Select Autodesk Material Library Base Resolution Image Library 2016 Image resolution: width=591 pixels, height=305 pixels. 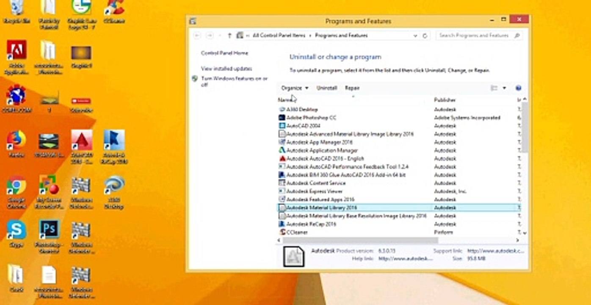tap(399, 216)
